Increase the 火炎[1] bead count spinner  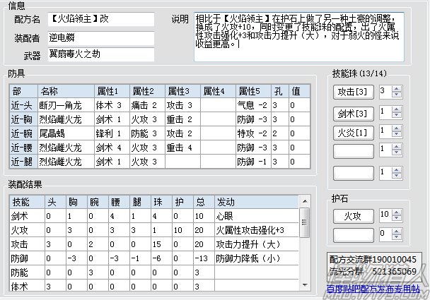tap(396, 128)
